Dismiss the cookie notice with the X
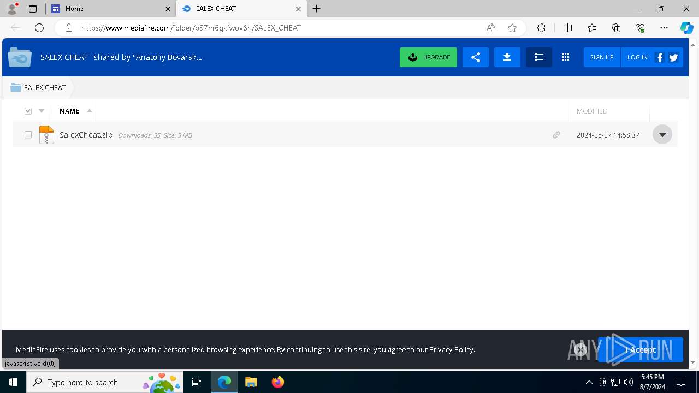Image resolution: width=699 pixels, height=393 pixels. click(x=580, y=349)
